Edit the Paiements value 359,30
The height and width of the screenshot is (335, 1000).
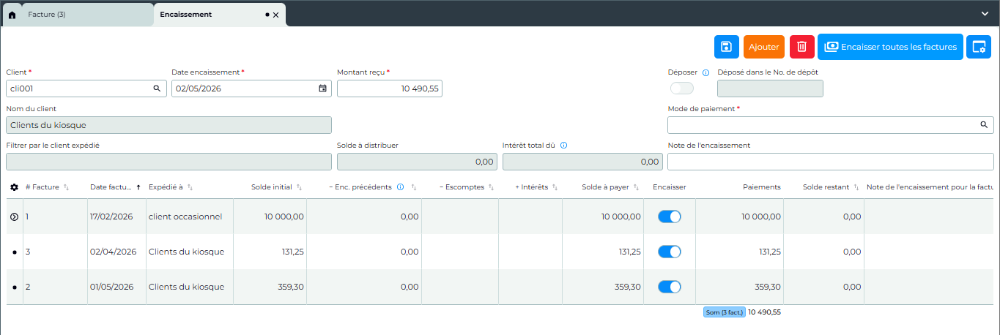coord(739,287)
